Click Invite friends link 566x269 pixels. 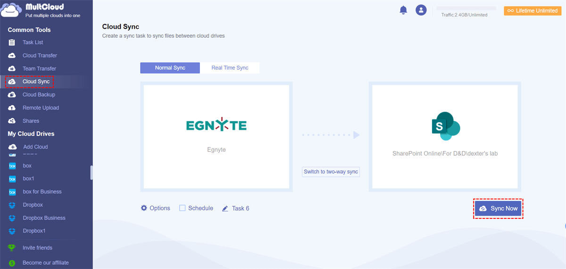[x=37, y=248]
